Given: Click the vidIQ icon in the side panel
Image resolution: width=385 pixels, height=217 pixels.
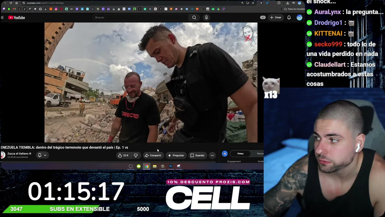Looking at the screenshot, I should 225,154.
